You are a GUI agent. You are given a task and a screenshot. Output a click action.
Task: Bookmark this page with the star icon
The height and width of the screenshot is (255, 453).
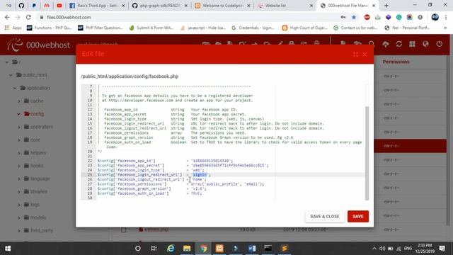tap(354, 17)
